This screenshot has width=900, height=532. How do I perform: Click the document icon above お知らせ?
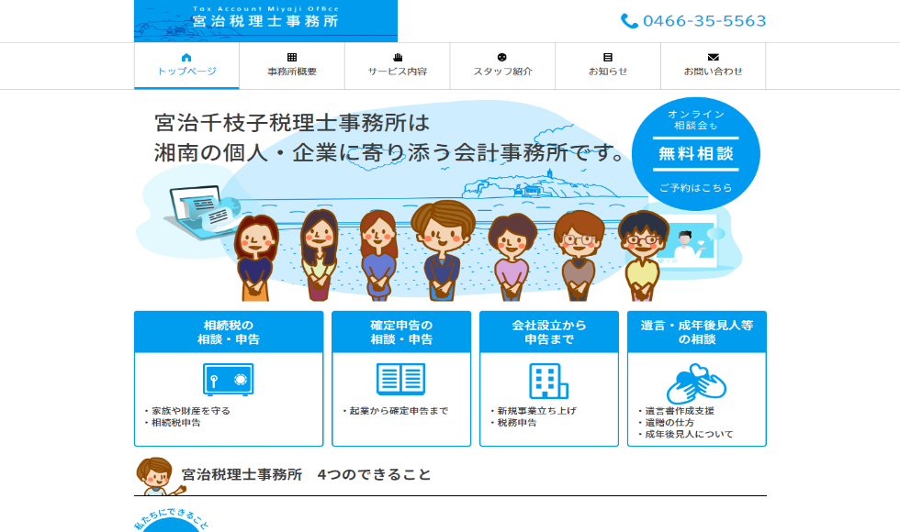(x=608, y=57)
